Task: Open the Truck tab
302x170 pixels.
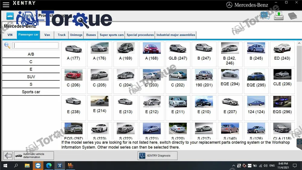Action: point(62,35)
